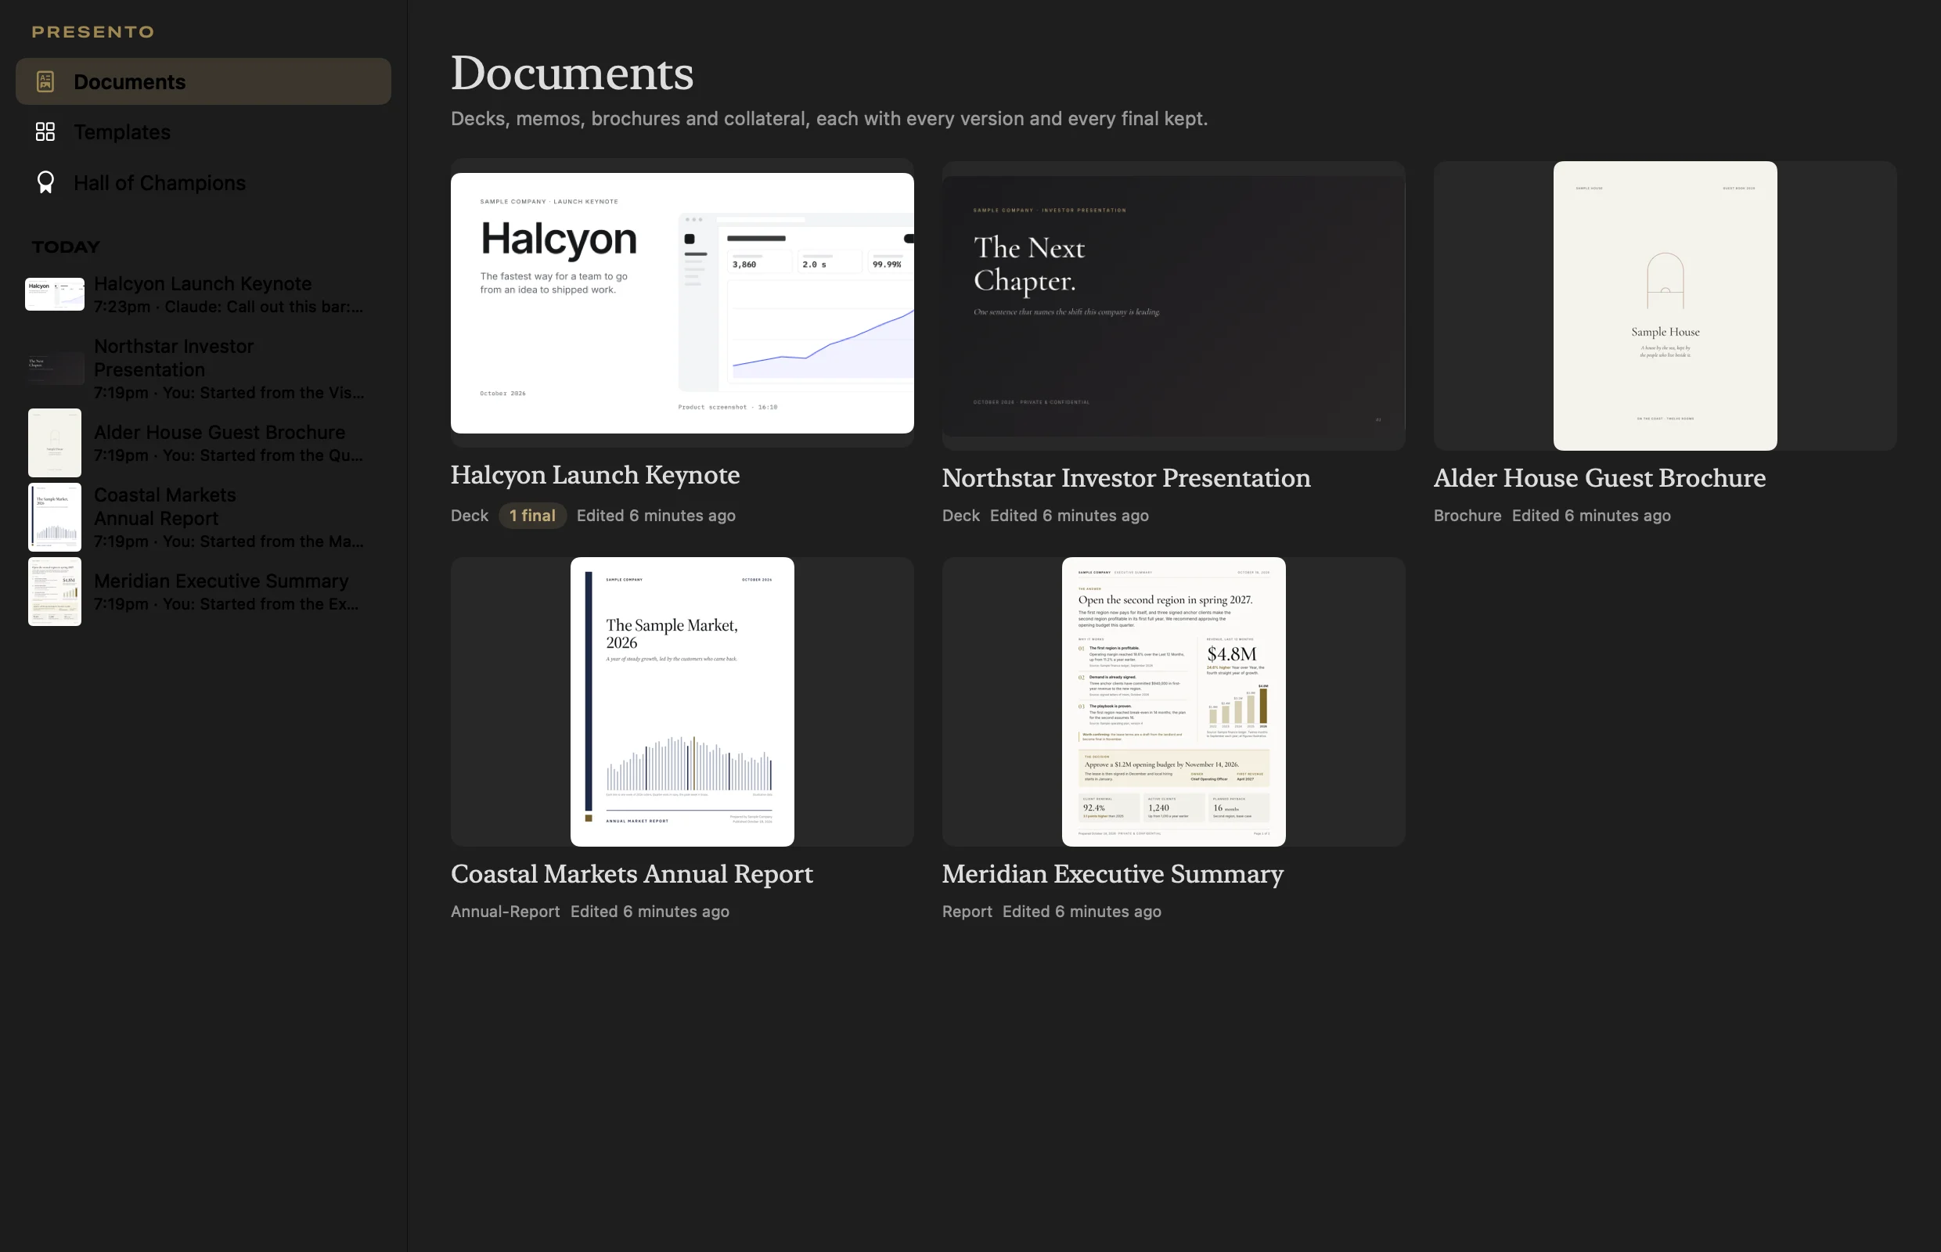Open Coastal Markets Annual Report in the sidebar list
The width and height of the screenshot is (1941, 1252).
coord(203,517)
